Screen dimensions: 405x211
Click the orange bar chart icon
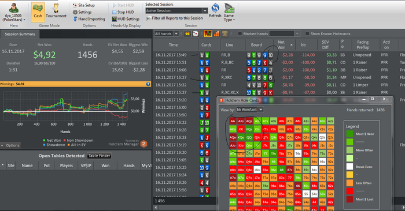click(216, 33)
